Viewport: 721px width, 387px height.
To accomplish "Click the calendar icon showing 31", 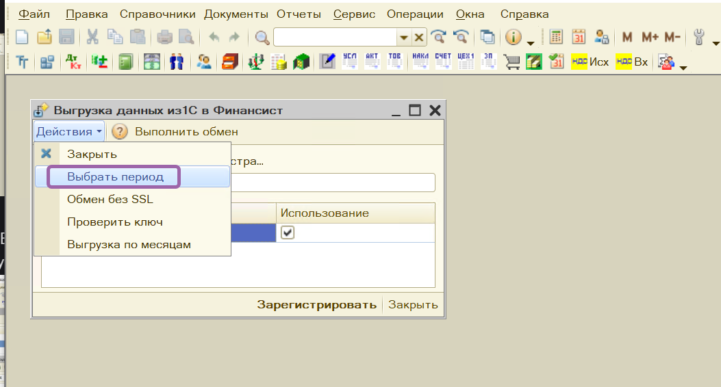I will pos(579,37).
